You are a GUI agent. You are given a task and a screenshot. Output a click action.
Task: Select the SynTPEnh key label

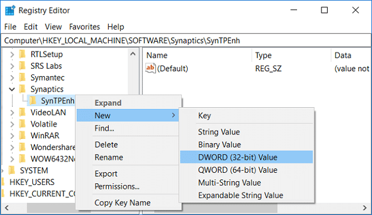(58, 101)
